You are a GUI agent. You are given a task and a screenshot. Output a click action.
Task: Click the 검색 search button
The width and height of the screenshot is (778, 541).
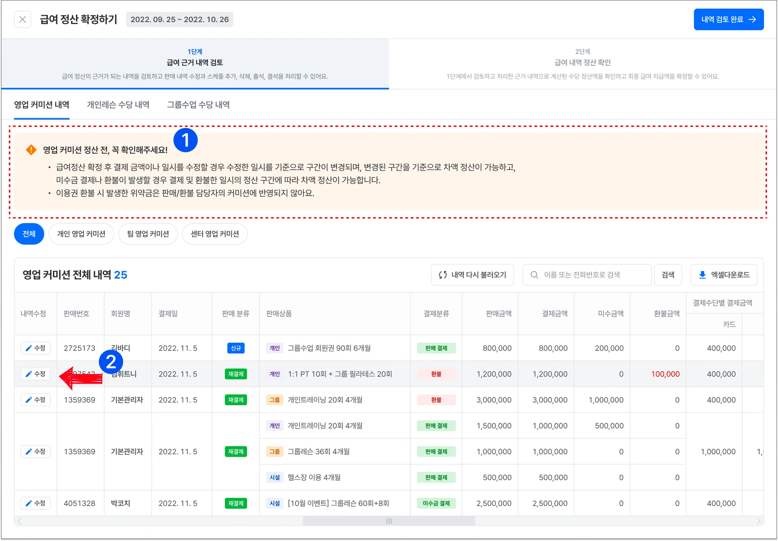click(x=667, y=275)
